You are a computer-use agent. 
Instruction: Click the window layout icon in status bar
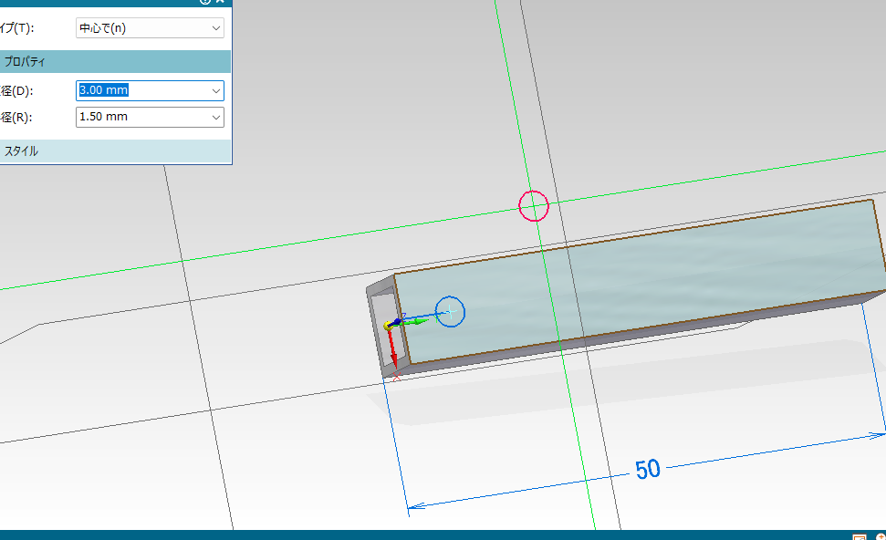coord(859,537)
